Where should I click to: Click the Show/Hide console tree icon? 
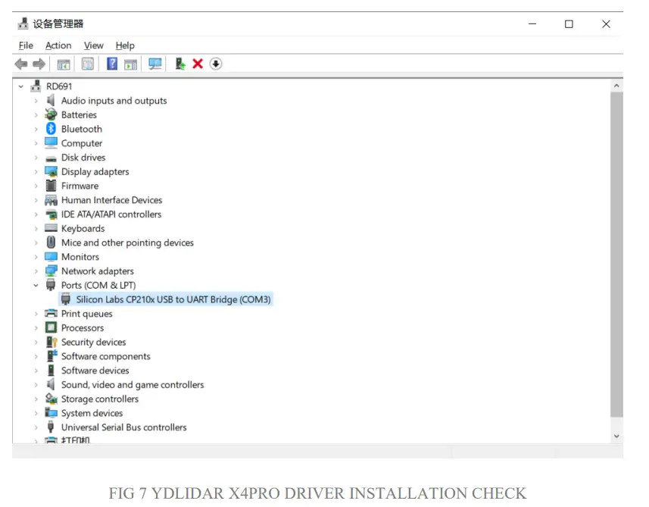tap(64, 64)
